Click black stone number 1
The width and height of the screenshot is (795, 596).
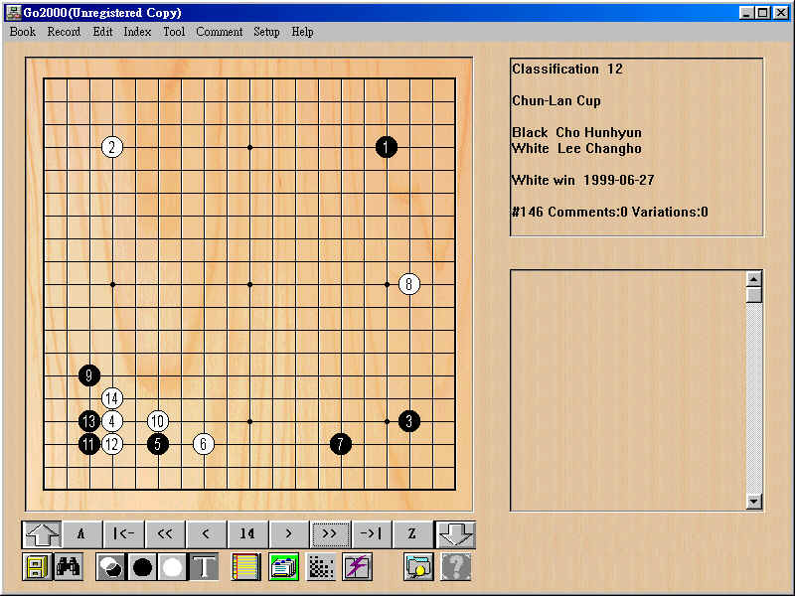point(387,147)
